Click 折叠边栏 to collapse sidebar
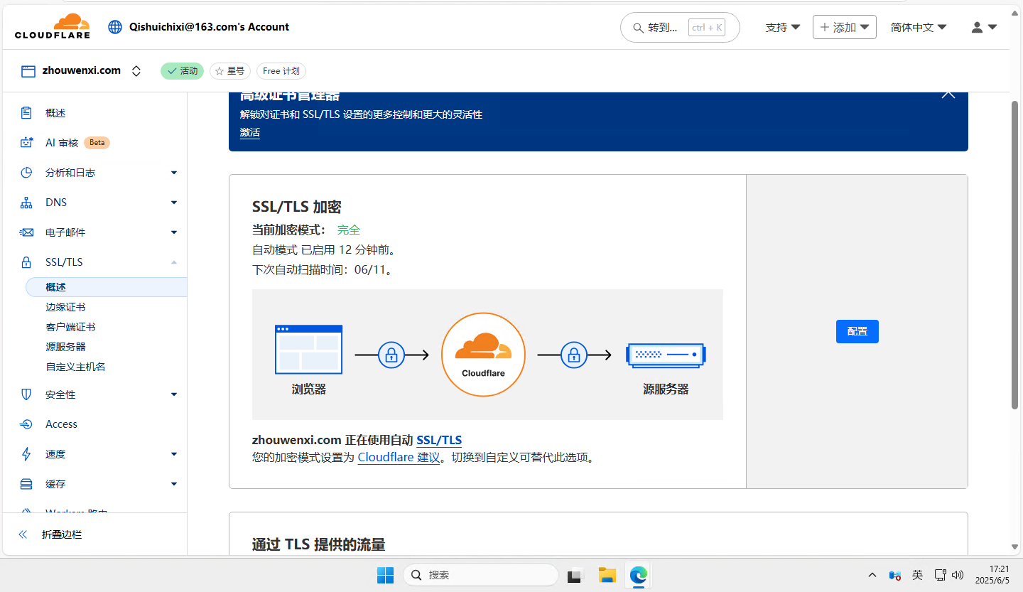Viewport: 1023px width, 592px height. click(62, 534)
